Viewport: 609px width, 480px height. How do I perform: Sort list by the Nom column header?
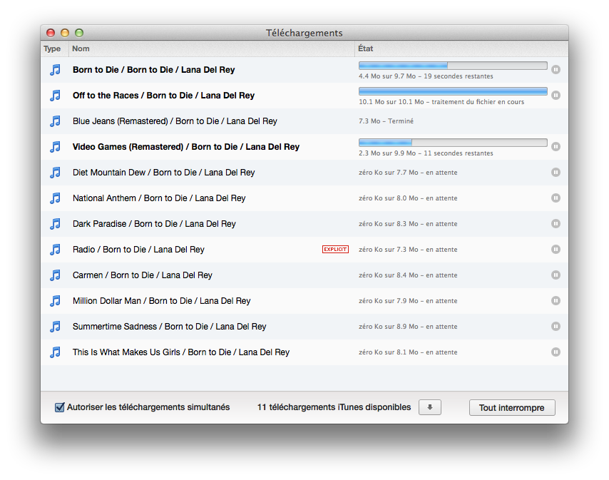pos(212,49)
